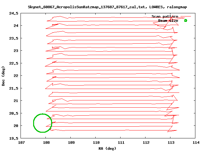Click the 21.5 y-axis tick label
Image resolution: width=202 pixels, height=152 pixels.
[x=14, y=88]
